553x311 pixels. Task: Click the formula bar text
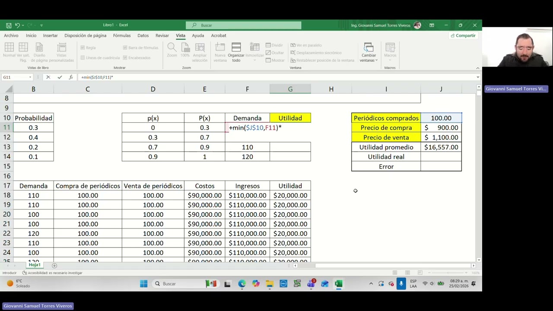coord(97,77)
